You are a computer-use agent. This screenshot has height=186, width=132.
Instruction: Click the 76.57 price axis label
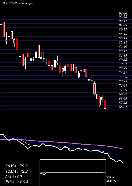tap(123, 73)
